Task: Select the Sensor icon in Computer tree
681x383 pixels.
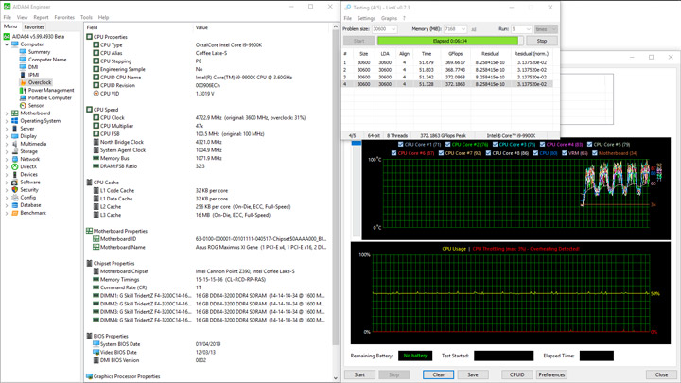Action: coord(24,106)
